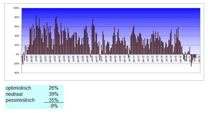Select the jul-04 x-axis label

pyautogui.click(x=73, y=59)
